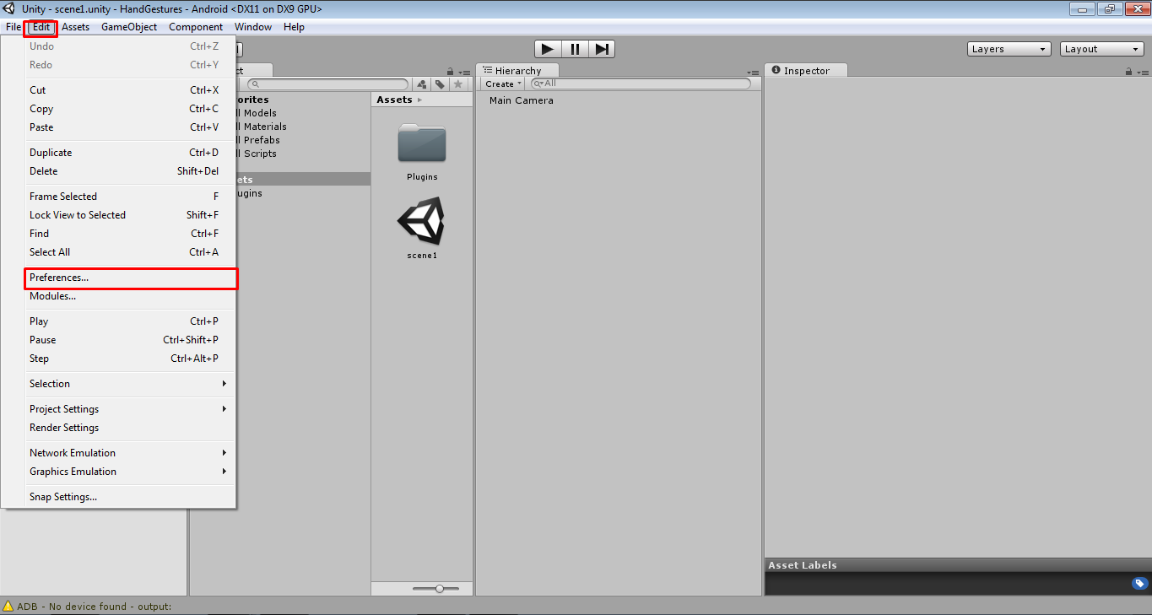Choose Play in the Edit menu
Screen dimensions: 1152x615
point(131,321)
